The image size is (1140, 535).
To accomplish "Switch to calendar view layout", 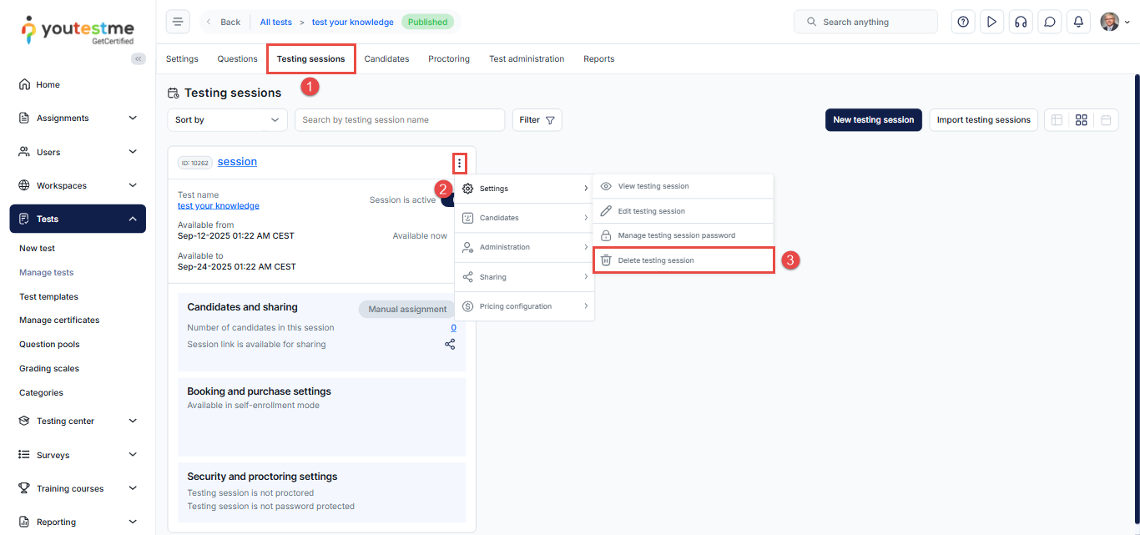I will (x=1106, y=120).
